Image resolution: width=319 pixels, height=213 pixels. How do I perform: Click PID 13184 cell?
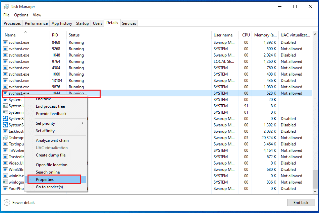[57, 81]
